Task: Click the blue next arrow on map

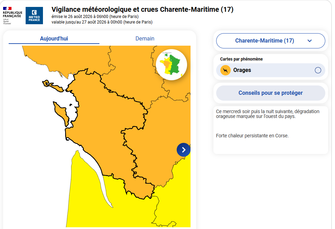Action: coord(184,150)
